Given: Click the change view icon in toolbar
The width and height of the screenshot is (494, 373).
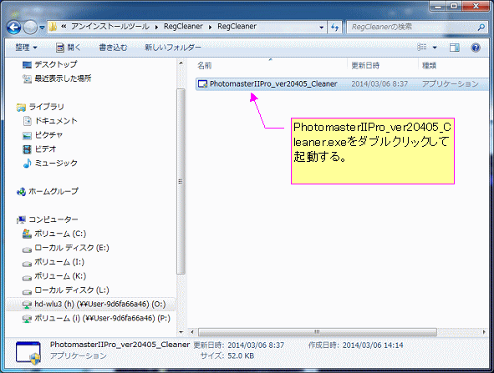Looking at the screenshot, I should pyautogui.click(x=422, y=48).
